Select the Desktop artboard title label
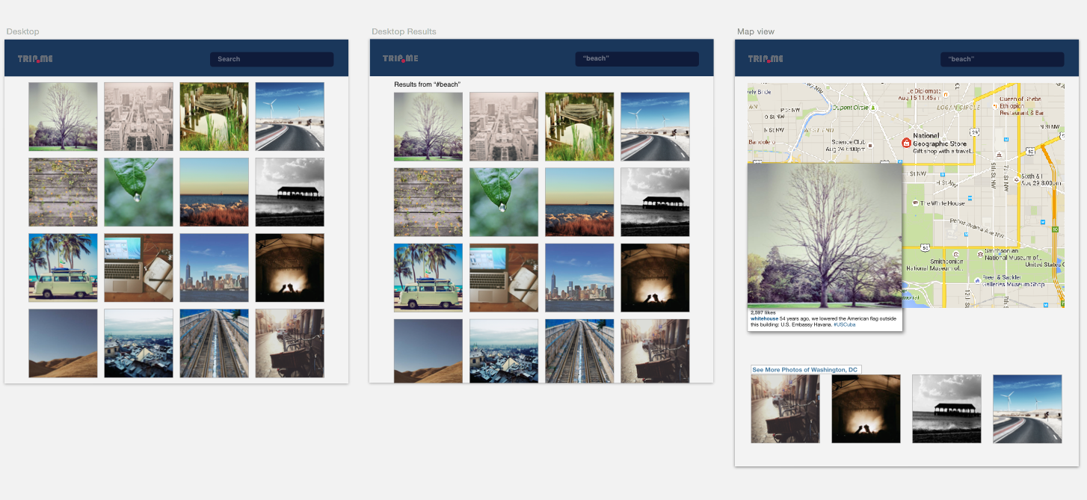Image resolution: width=1087 pixels, height=500 pixels. pos(22,31)
